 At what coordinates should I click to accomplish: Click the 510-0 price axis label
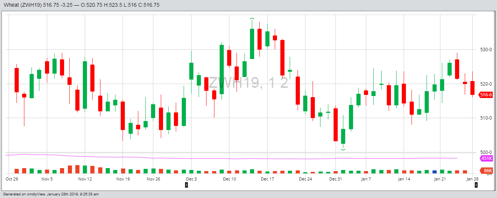click(485, 118)
